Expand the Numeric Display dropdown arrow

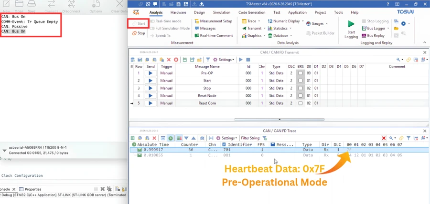(x=303, y=21)
